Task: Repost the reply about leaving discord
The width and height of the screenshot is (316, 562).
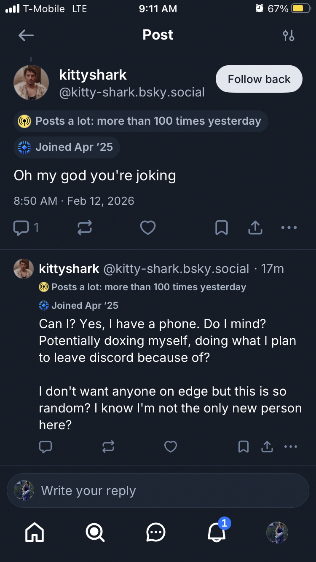Action: (108, 447)
